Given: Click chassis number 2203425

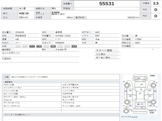Looking at the screenshot, I should tap(20, 32).
